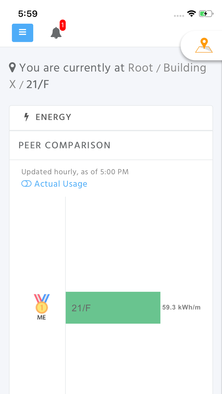
Task: Expand details for the 21/F bar
Action: 113,307
